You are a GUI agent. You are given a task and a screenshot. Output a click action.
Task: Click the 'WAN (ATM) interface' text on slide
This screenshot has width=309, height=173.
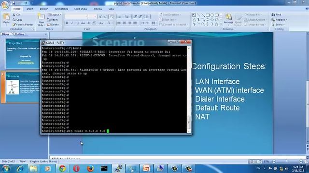[x=229, y=90]
